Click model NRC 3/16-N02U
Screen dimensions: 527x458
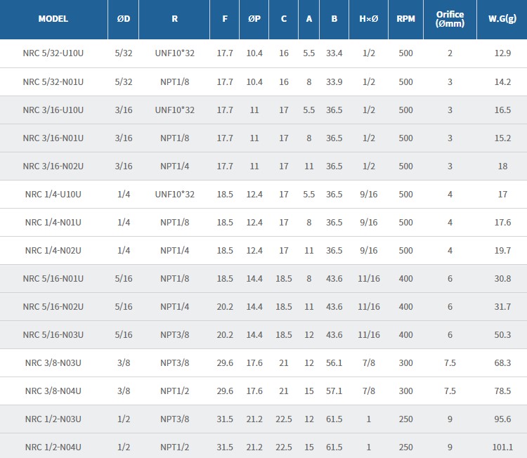pyautogui.click(x=53, y=166)
